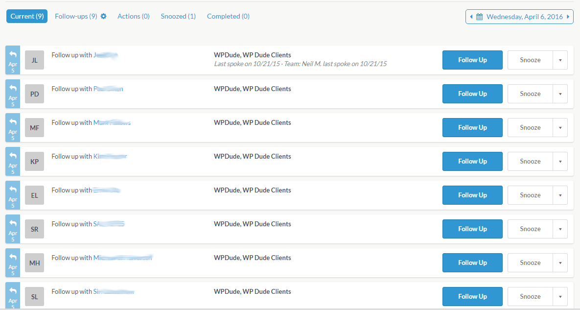Click Follow Up button on MF row

472,128
